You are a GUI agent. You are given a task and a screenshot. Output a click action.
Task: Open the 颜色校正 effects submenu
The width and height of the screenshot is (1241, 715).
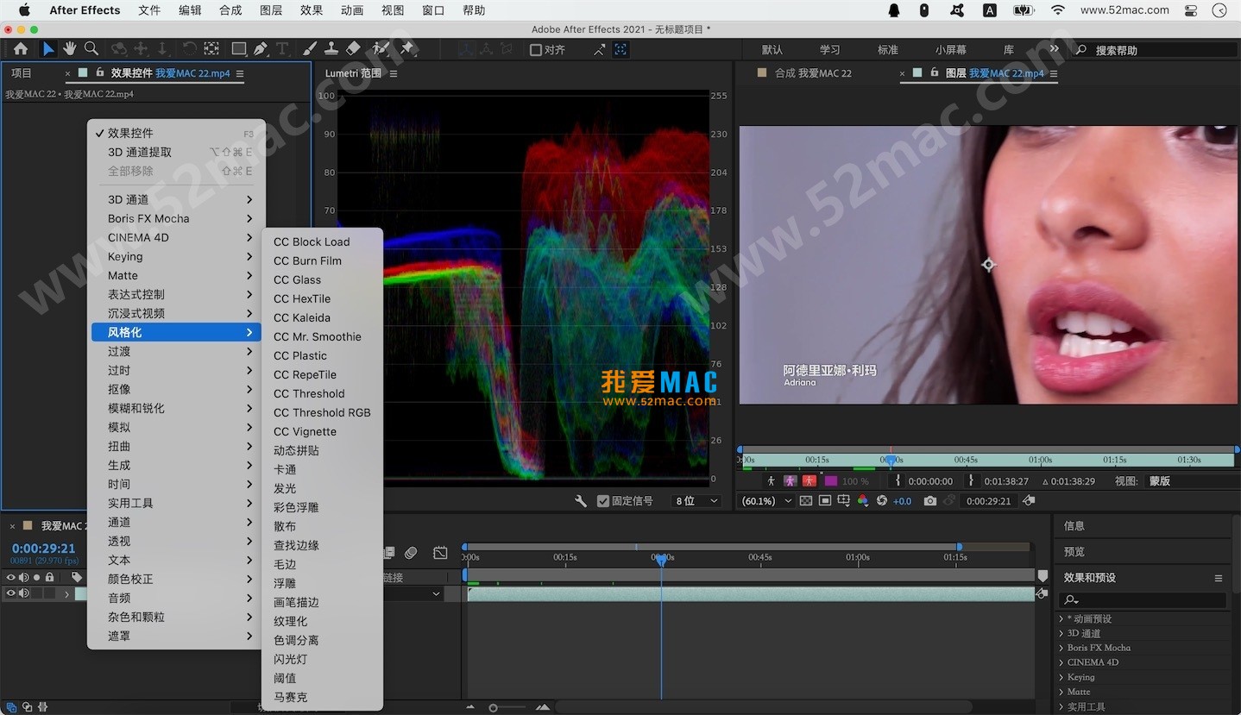coord(177,579)
